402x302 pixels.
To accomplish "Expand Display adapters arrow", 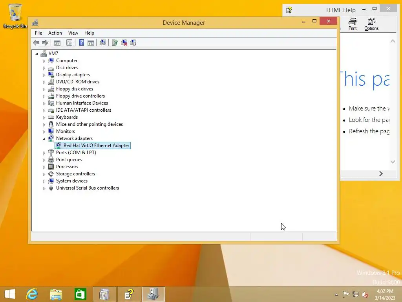I will click(44, 75).
